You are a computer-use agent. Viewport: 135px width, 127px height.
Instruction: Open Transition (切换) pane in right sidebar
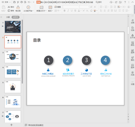[x=133, y=29]
